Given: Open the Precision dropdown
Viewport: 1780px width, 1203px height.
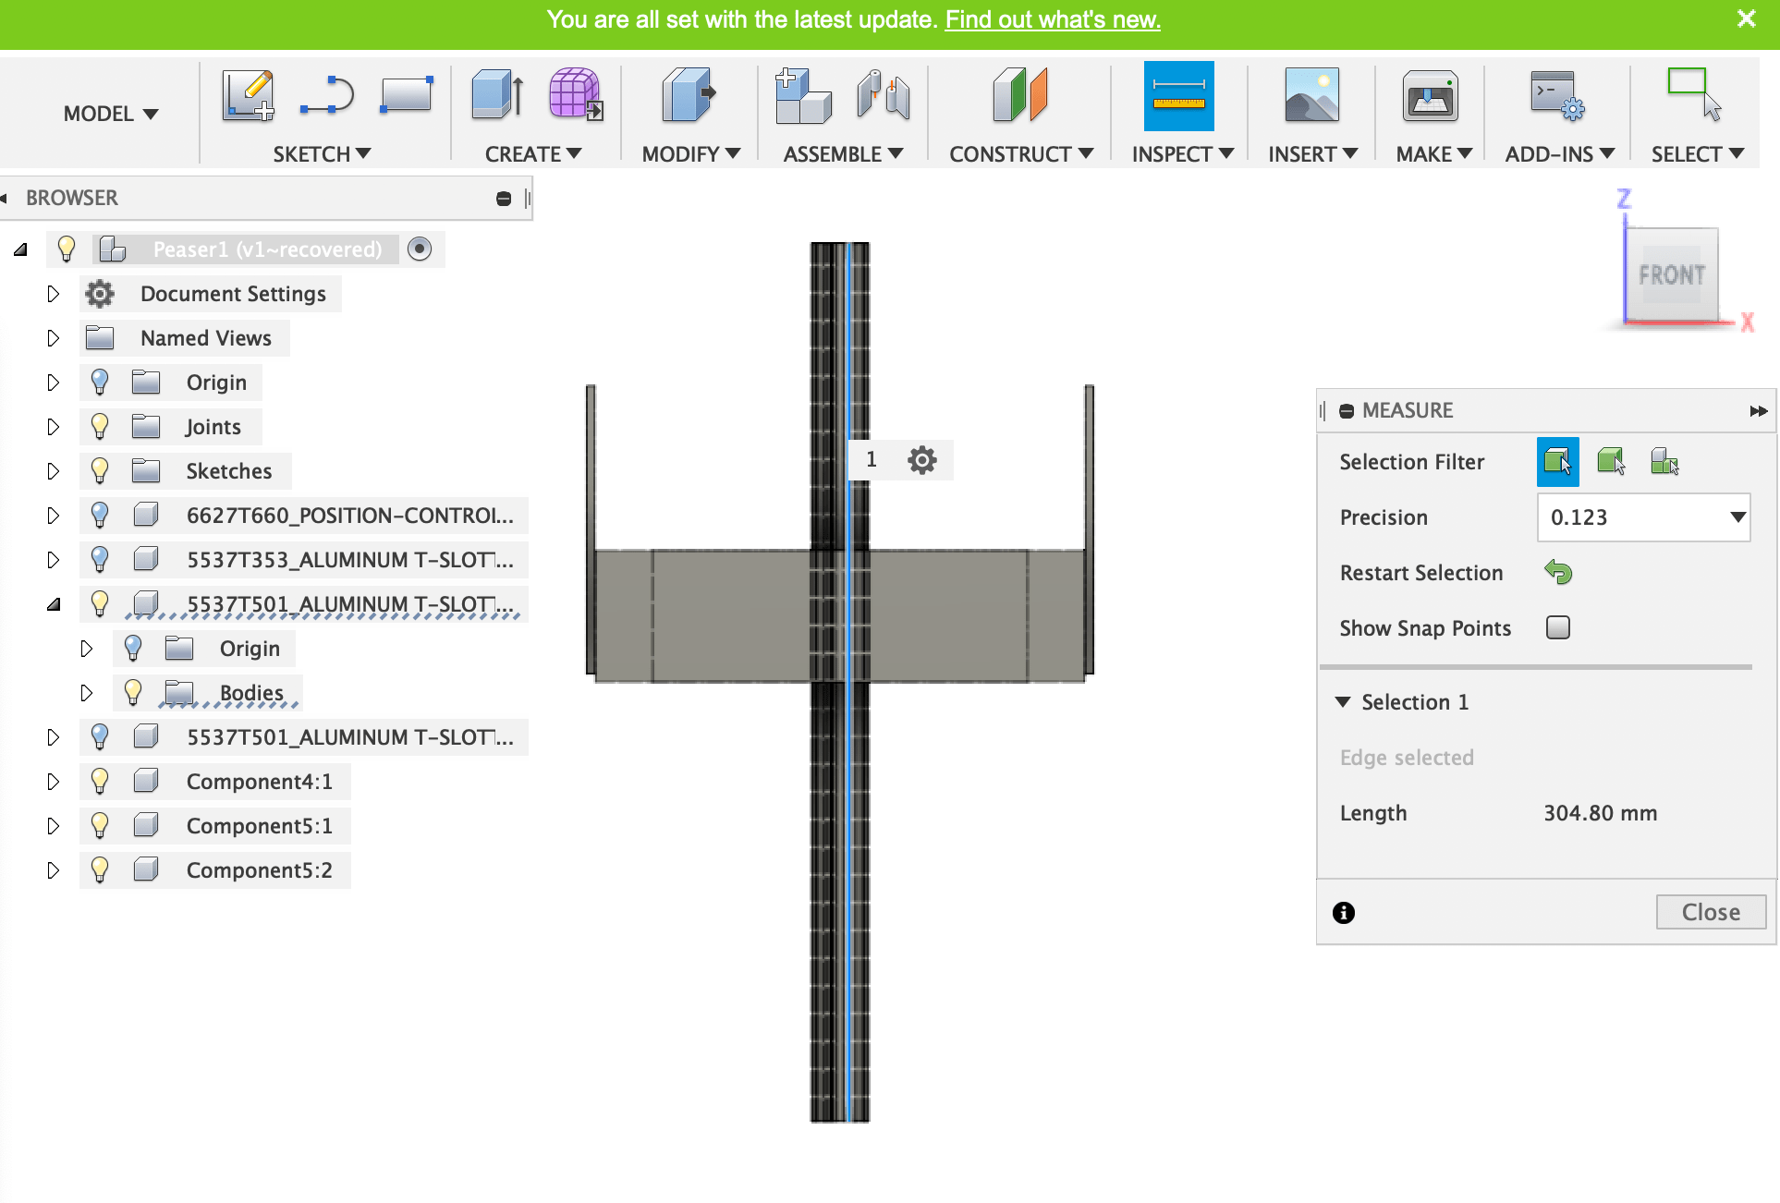Looking at the screenshot, I should tap(1643, 517).
